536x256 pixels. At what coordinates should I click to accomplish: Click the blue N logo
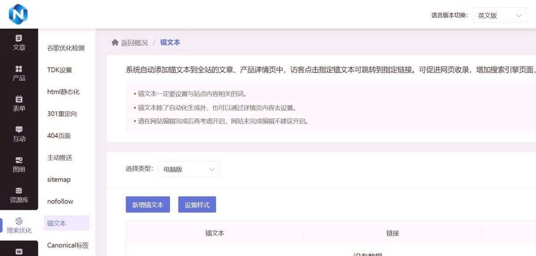tap(18, 15)
